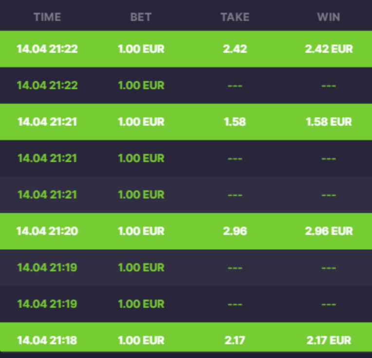Click the 1.00 EUR bet in 21:18 row
Image resolution: width=372 pixels, height=358 pixels.
(x=141, y=341)
